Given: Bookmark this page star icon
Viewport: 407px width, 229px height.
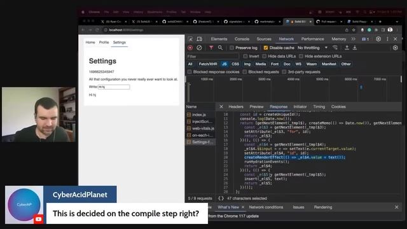Looking at the screenshot, I should coord(354,30).
